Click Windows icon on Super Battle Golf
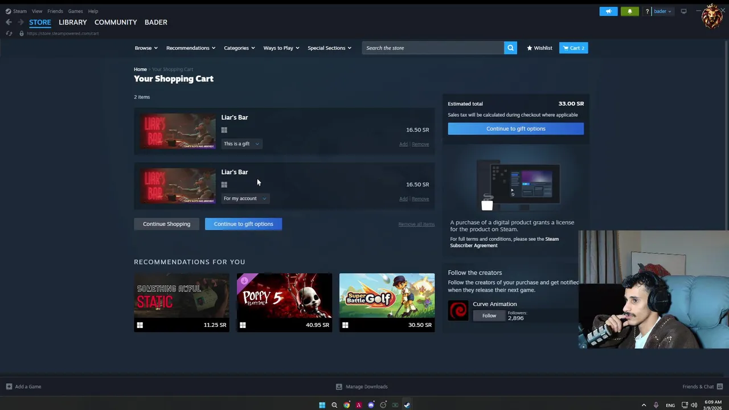 [x=345, y=325]
